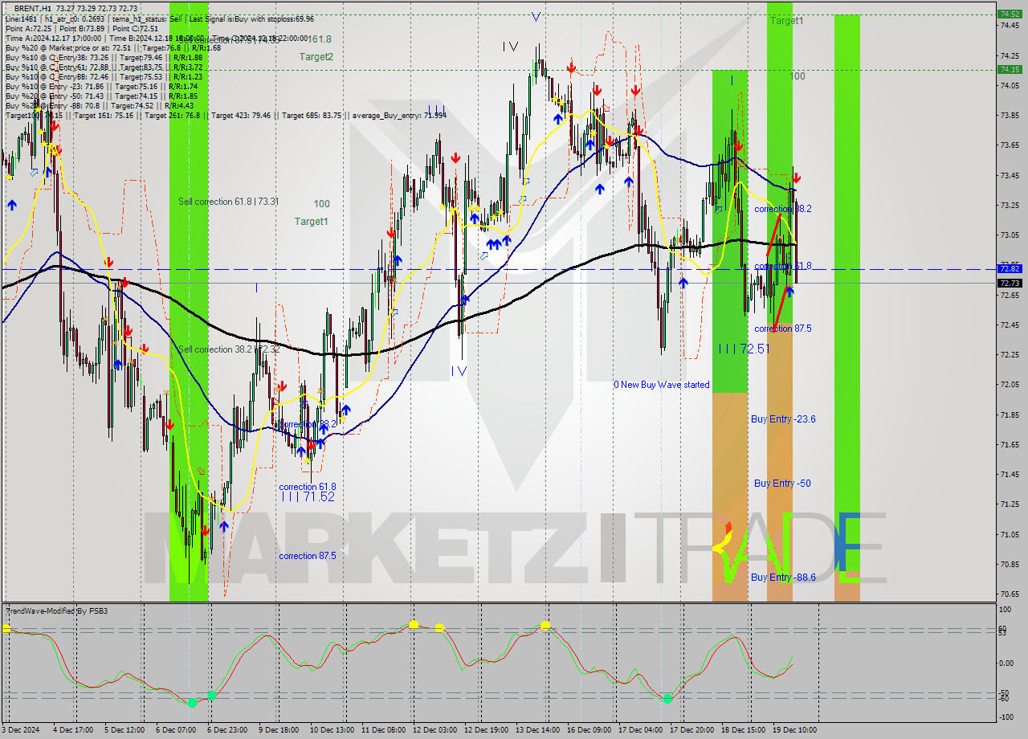Select the 'III 71.52' wave label
The width and height of the screenshot is (1028, 739).
(x=308, y=497)
